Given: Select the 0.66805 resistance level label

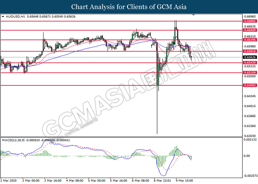Looking at the screenshot, I should click(250, 21).
